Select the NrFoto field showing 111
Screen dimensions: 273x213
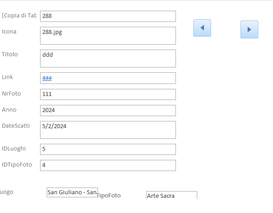coord(108,94)
